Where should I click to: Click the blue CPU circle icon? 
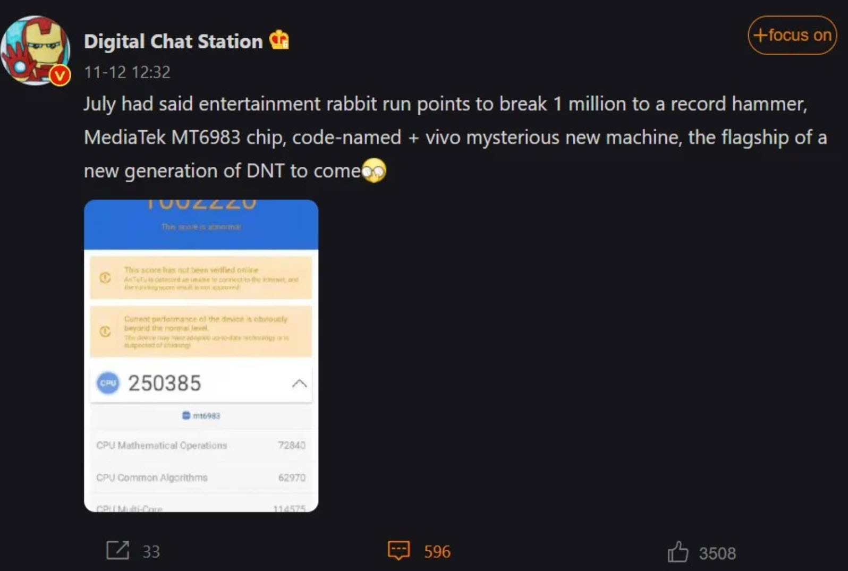tap(108, 383)
